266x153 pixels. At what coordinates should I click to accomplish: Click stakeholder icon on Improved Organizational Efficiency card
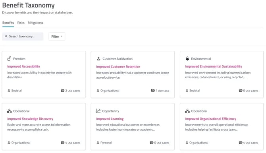pos(187,143)
